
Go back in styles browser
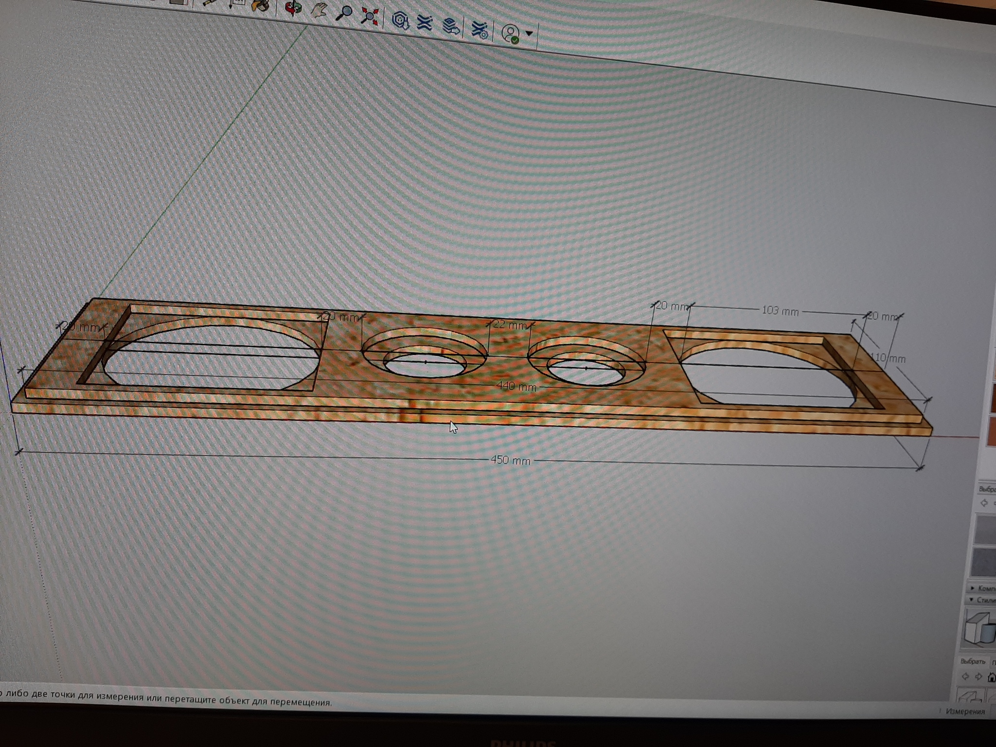click(966, 676)
